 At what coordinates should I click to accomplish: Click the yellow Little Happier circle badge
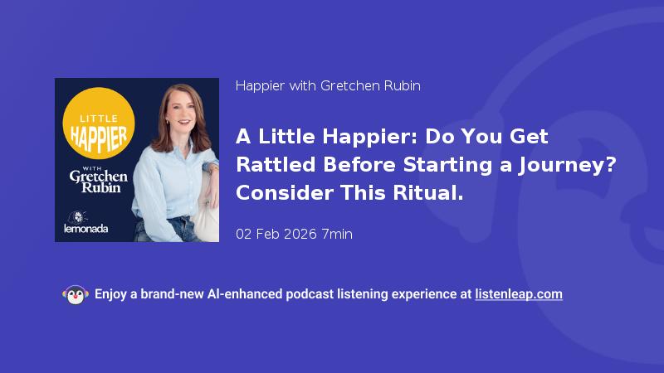click(99, 123)
